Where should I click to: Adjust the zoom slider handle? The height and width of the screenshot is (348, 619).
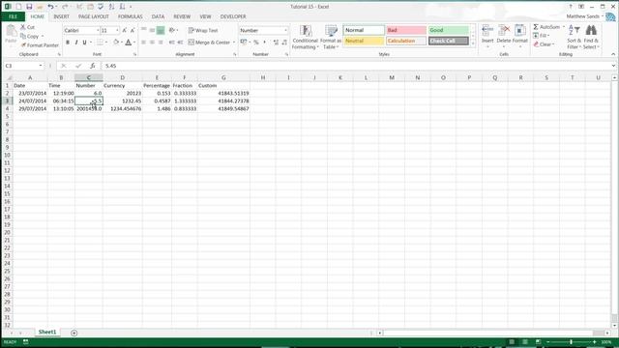(571, 341)
